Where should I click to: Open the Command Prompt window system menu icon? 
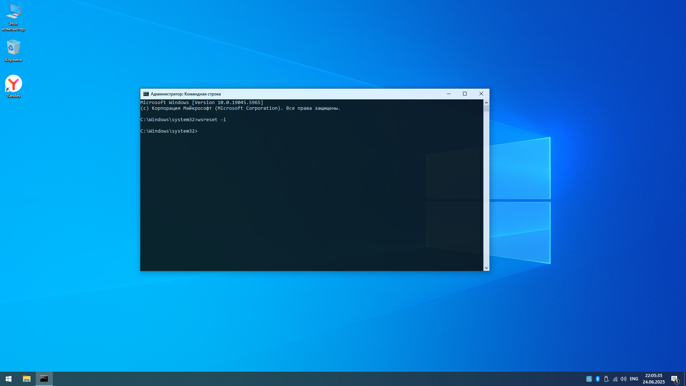146,94
